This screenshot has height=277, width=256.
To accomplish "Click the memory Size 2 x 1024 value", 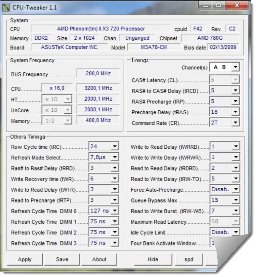I will pos(84,38).
